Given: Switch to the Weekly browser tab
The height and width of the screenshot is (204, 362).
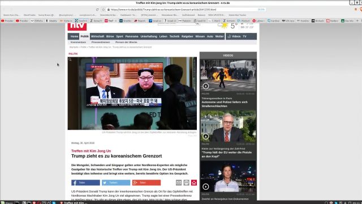Looking at the screenshot, I should pos(51,21).
